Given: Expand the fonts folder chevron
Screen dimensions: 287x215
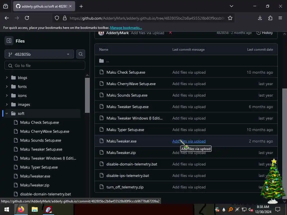Looking at the screenshot, I should pos(7,87).
